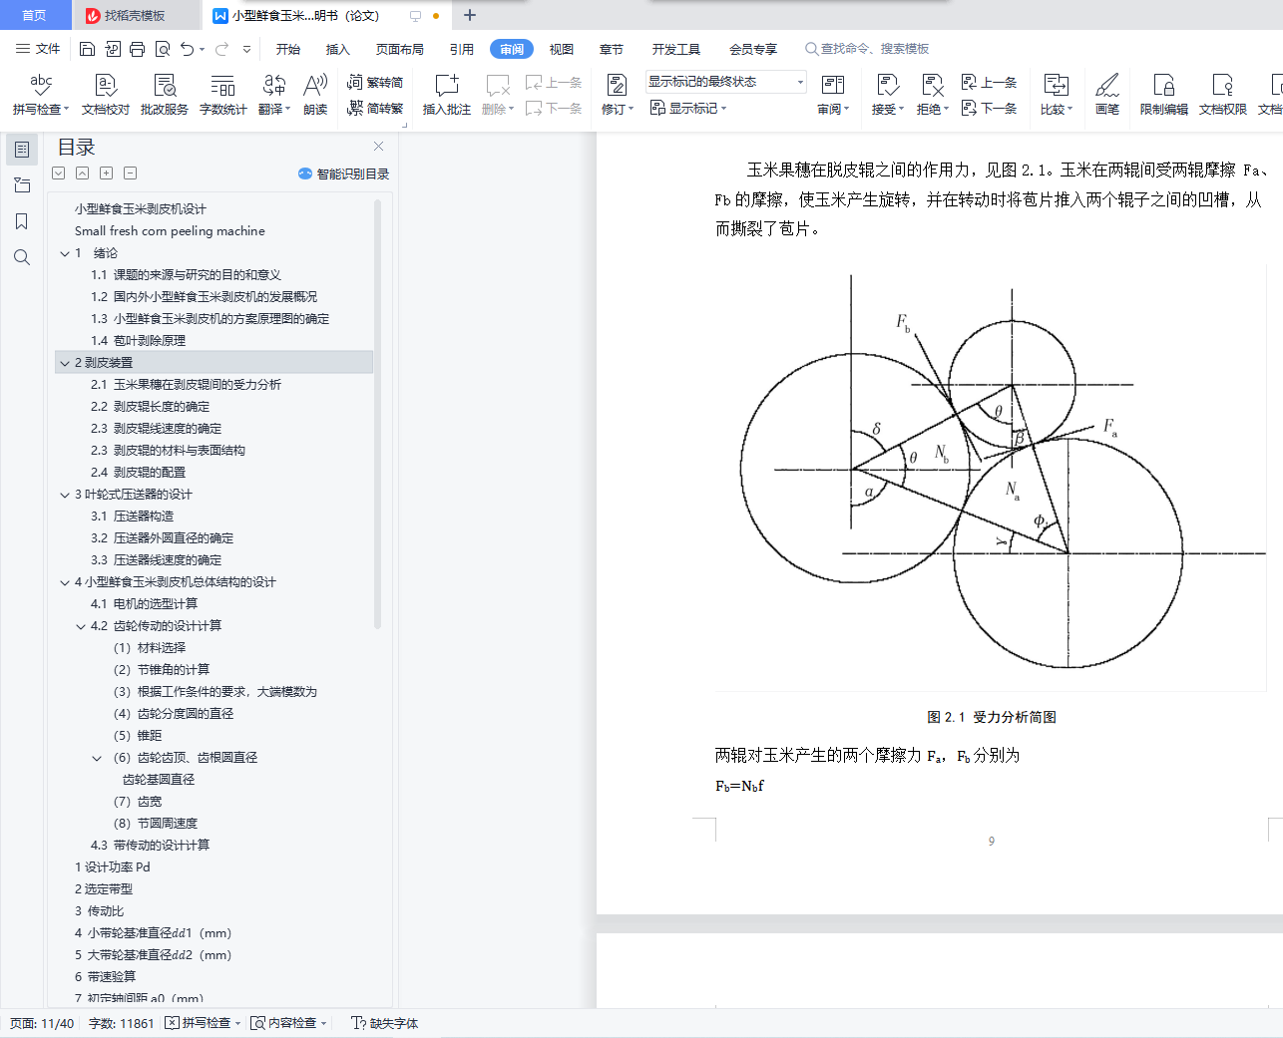Close the 目录 outline panel

378,147
